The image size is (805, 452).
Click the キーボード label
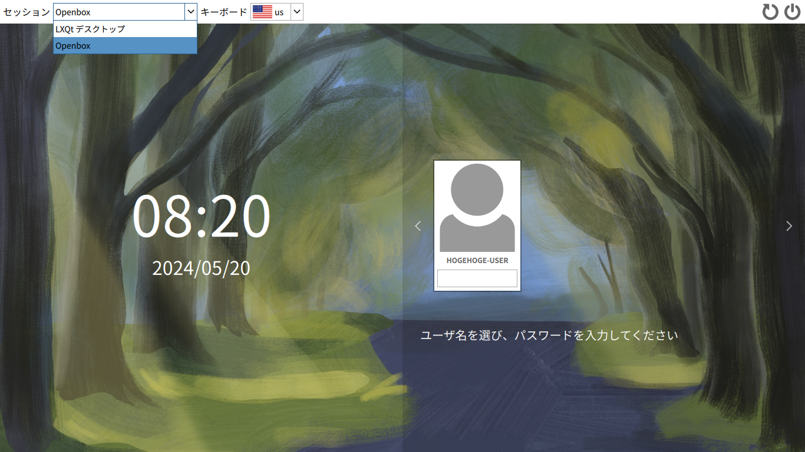(x=224, y=12)
